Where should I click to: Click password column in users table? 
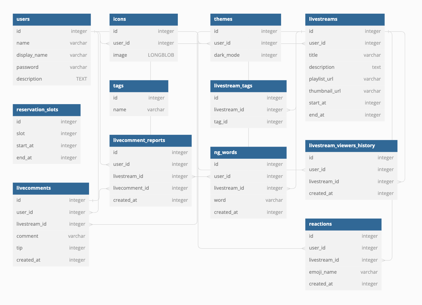[52, 67]
